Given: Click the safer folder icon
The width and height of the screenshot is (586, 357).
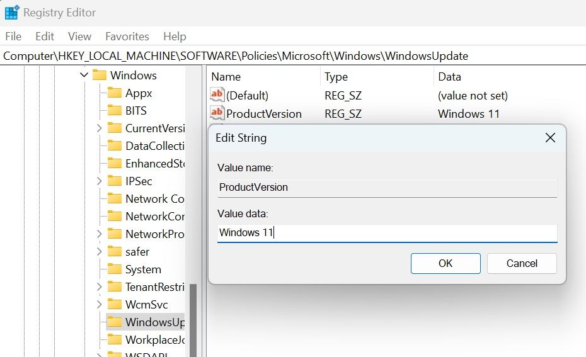Looking at the screenshot, I should click(114, 251).
